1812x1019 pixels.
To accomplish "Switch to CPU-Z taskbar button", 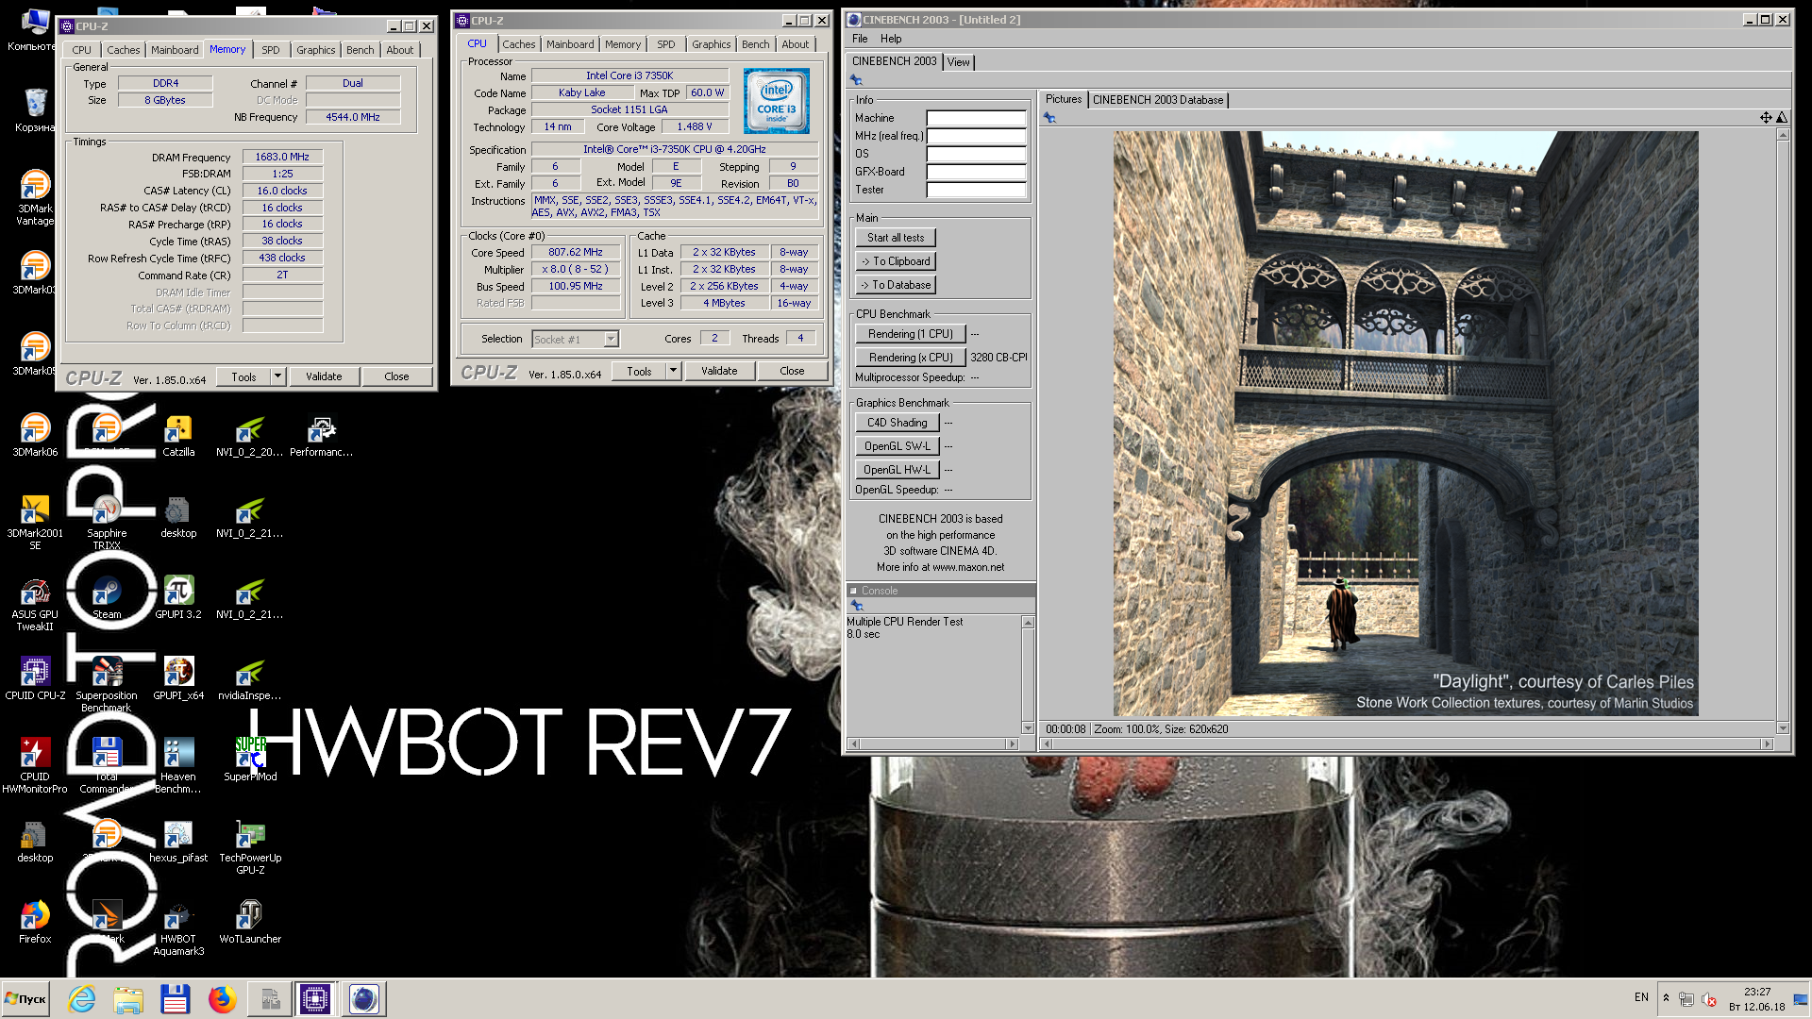I will pos(315,998).
